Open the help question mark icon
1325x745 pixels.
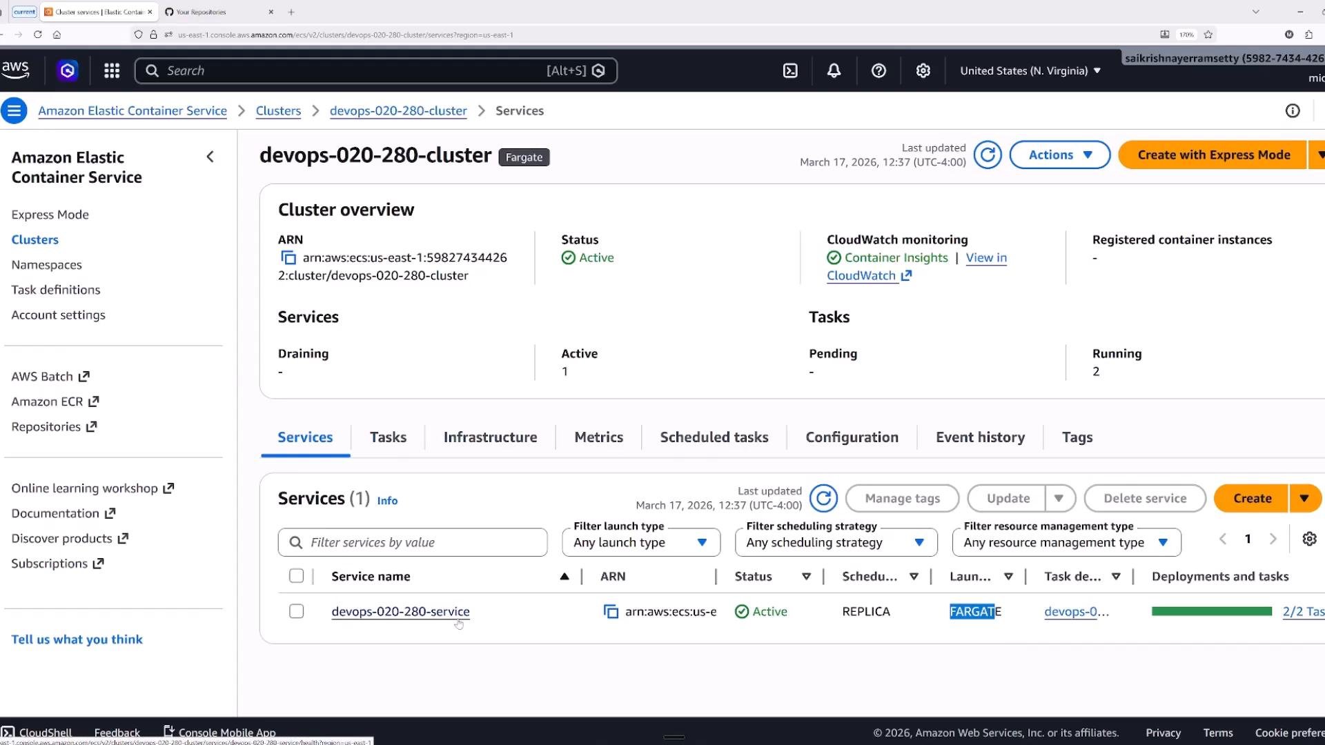click(879, 70)
